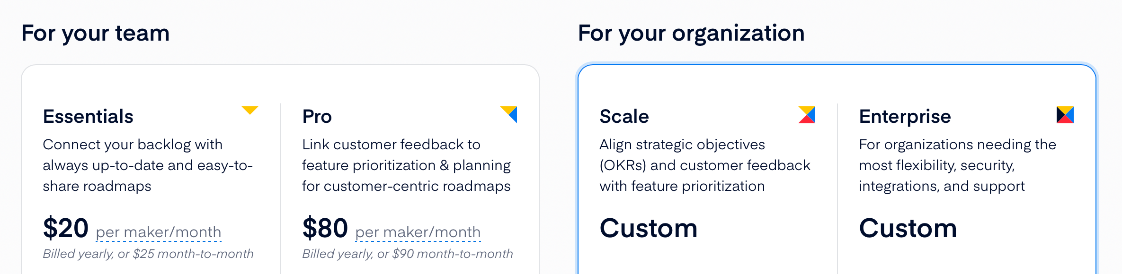
Task: Click the Enterprise description about flexibility, security
Action: (957, 165)
